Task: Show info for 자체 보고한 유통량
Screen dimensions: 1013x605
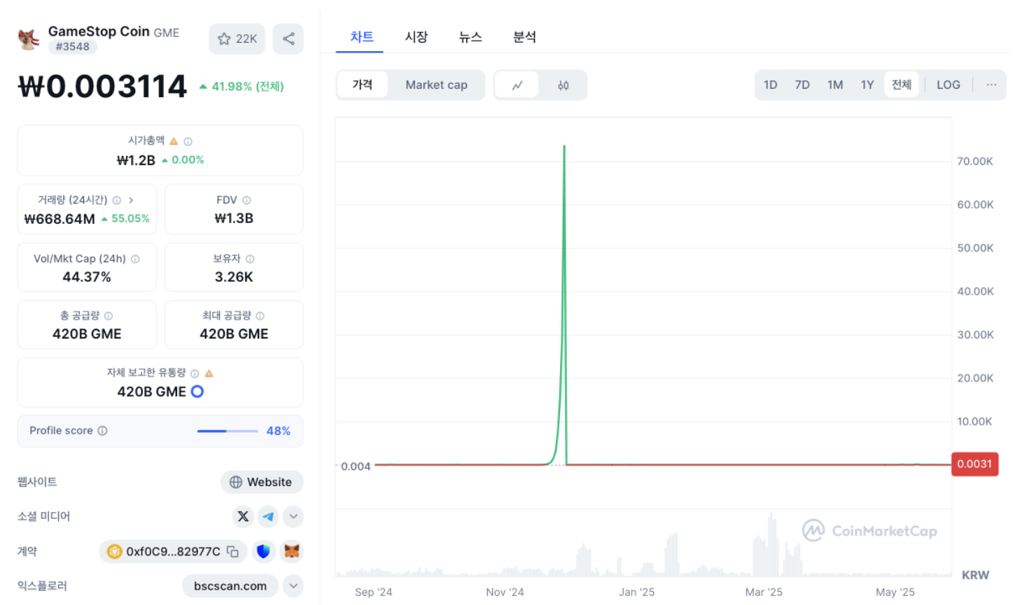Action: click(195, 373)
